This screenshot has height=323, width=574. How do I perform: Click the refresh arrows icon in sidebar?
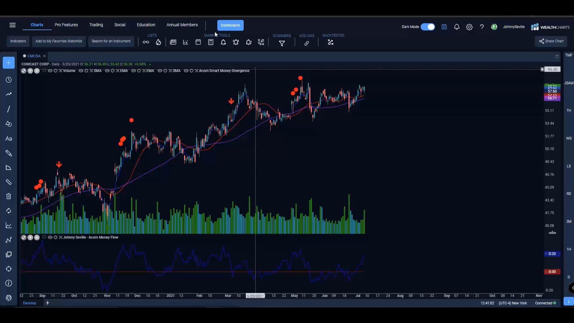tap(9, 211)
